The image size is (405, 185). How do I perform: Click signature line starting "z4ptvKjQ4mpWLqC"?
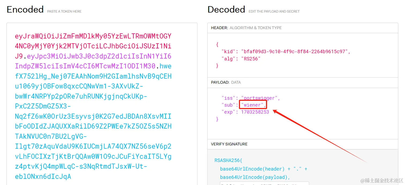(81, 167)
